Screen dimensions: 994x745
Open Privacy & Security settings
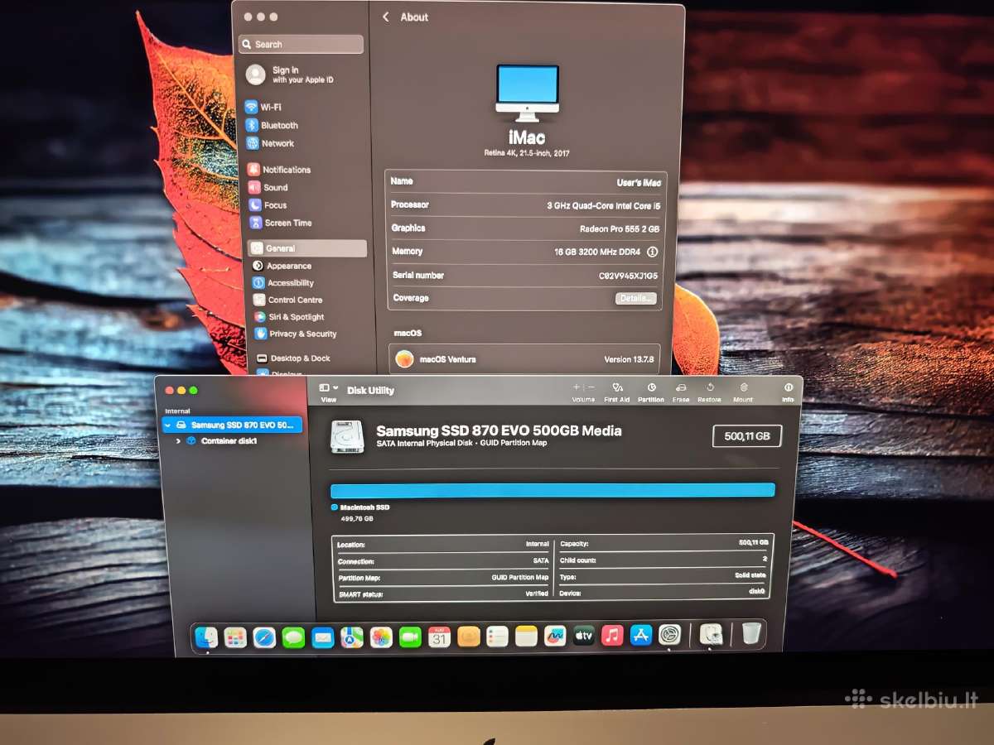pyautogui.click(x=296, y=334)
